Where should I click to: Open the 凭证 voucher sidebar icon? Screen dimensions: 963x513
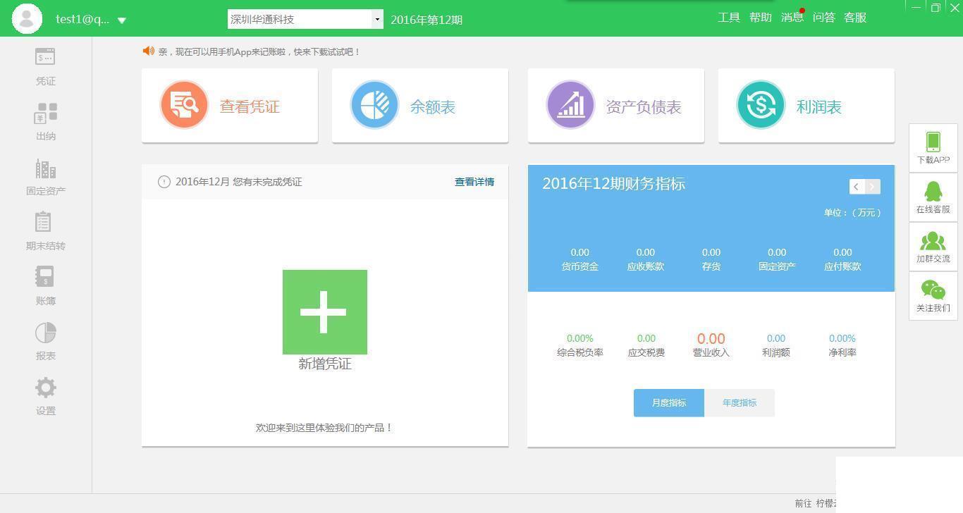tap(45, 57)
